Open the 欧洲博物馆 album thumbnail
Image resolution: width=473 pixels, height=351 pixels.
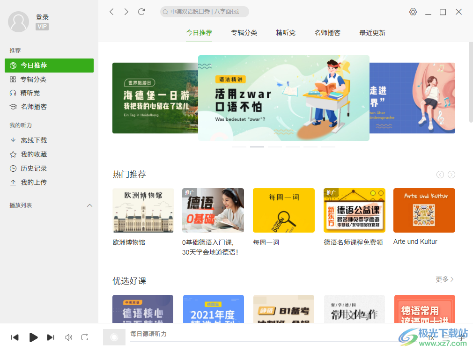tap(143, 210)
